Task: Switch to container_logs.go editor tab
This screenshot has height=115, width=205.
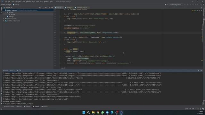Action: (x=82, y=8)
